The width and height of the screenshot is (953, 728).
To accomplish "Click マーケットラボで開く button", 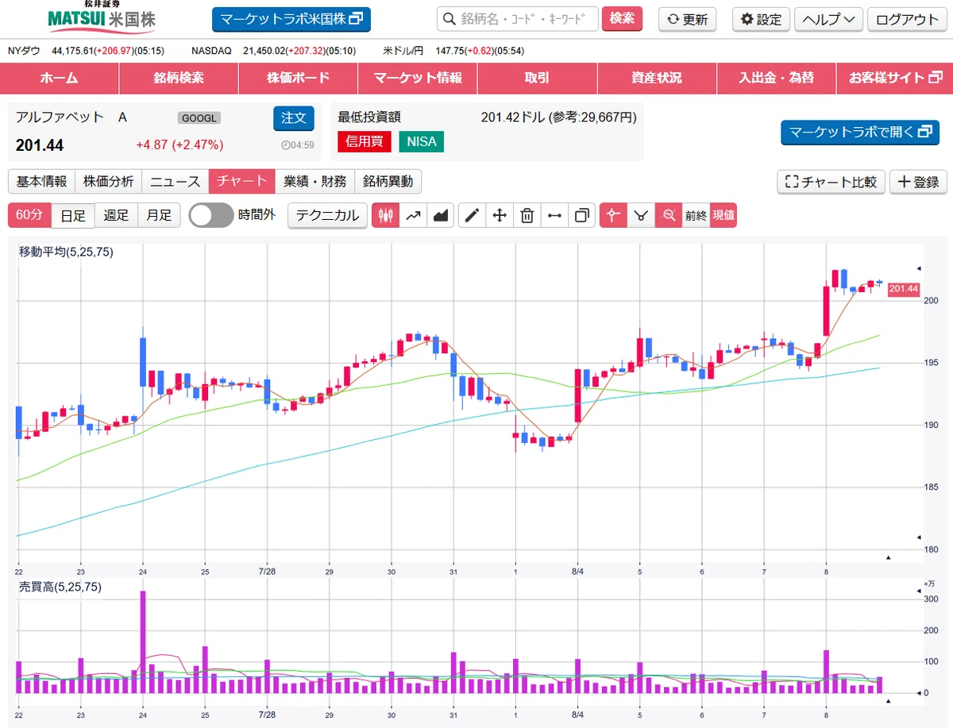I will (860, 133).
